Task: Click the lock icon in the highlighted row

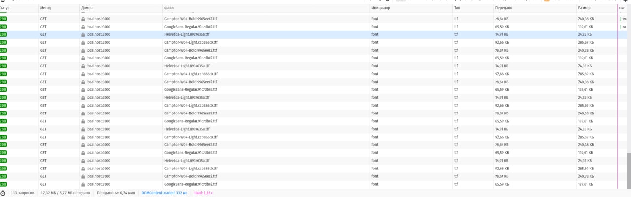Action: [83, 34]
